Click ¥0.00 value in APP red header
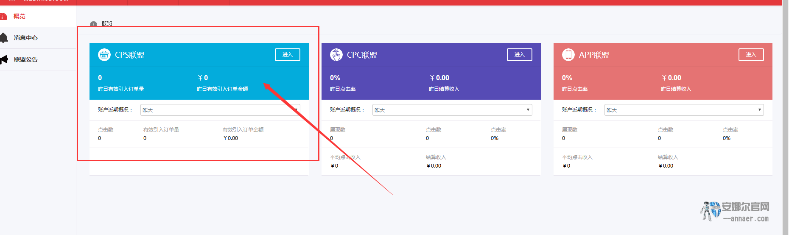Viewport: 789px width, 235px height. [x=671, y=78]
